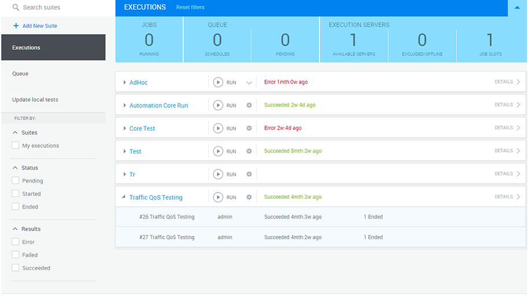
Task: Run the Test suite via play icon
Action: pyautogui.click(x=218, y=151)
